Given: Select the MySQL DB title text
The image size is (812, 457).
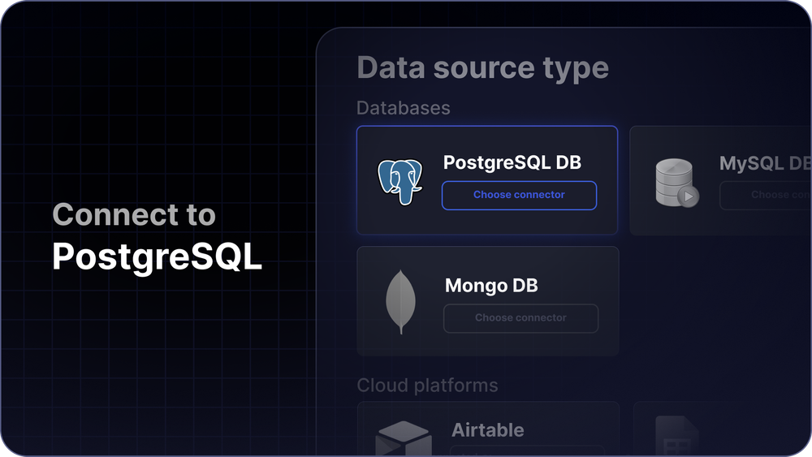Looking at the screenshot, I should point(763,163).
